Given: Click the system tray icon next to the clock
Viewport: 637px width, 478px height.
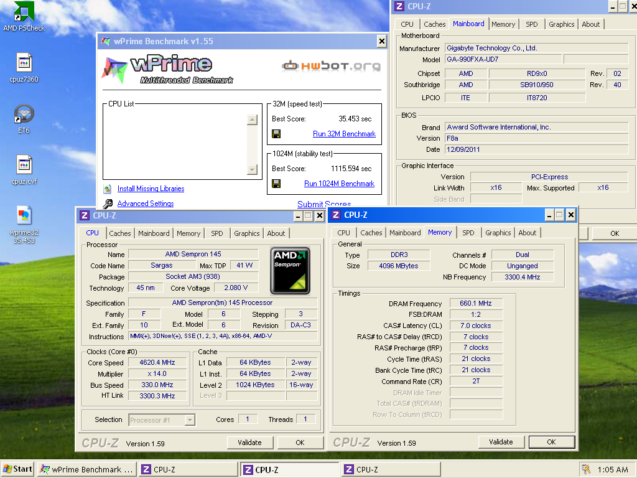Looking at the screenshot, I should pyautogui.click(x=586, y=469).
